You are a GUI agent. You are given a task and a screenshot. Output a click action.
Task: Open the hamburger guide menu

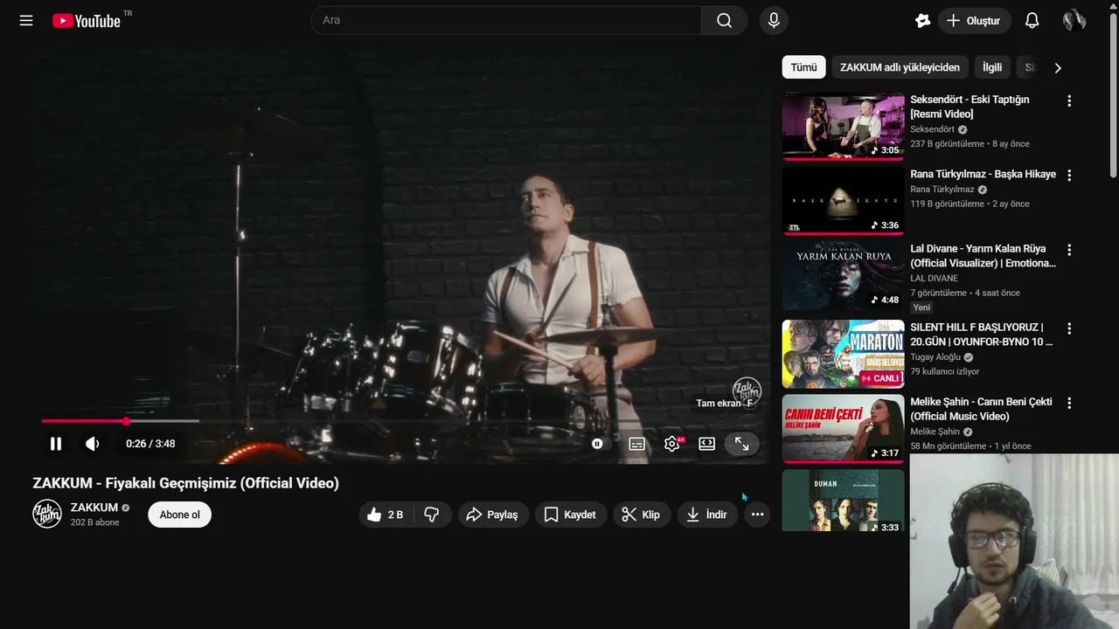tap(26, 20)
